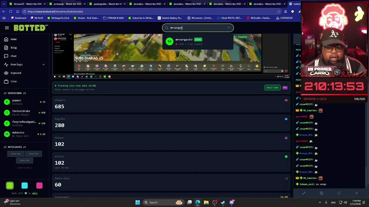This screenshot has height=207, width=369.
Task: Select the cyan theme swatch
Action: [x=25, y=185]
